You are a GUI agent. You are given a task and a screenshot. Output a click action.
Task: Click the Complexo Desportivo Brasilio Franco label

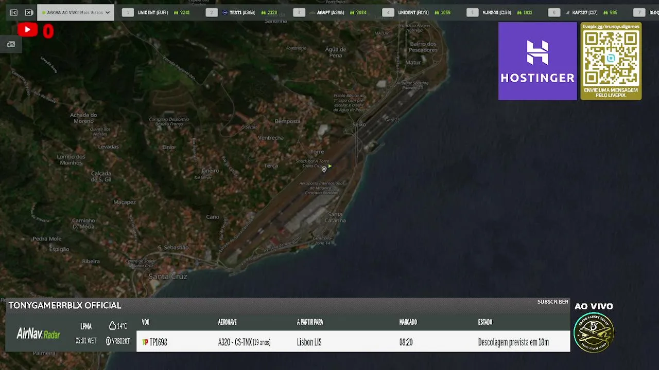(x=169, y=122)
